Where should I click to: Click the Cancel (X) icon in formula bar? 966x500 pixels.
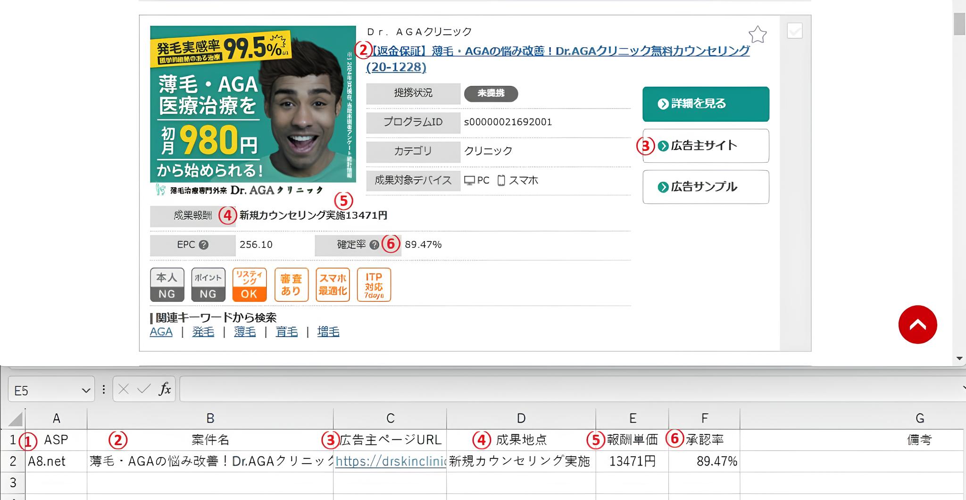124,390
